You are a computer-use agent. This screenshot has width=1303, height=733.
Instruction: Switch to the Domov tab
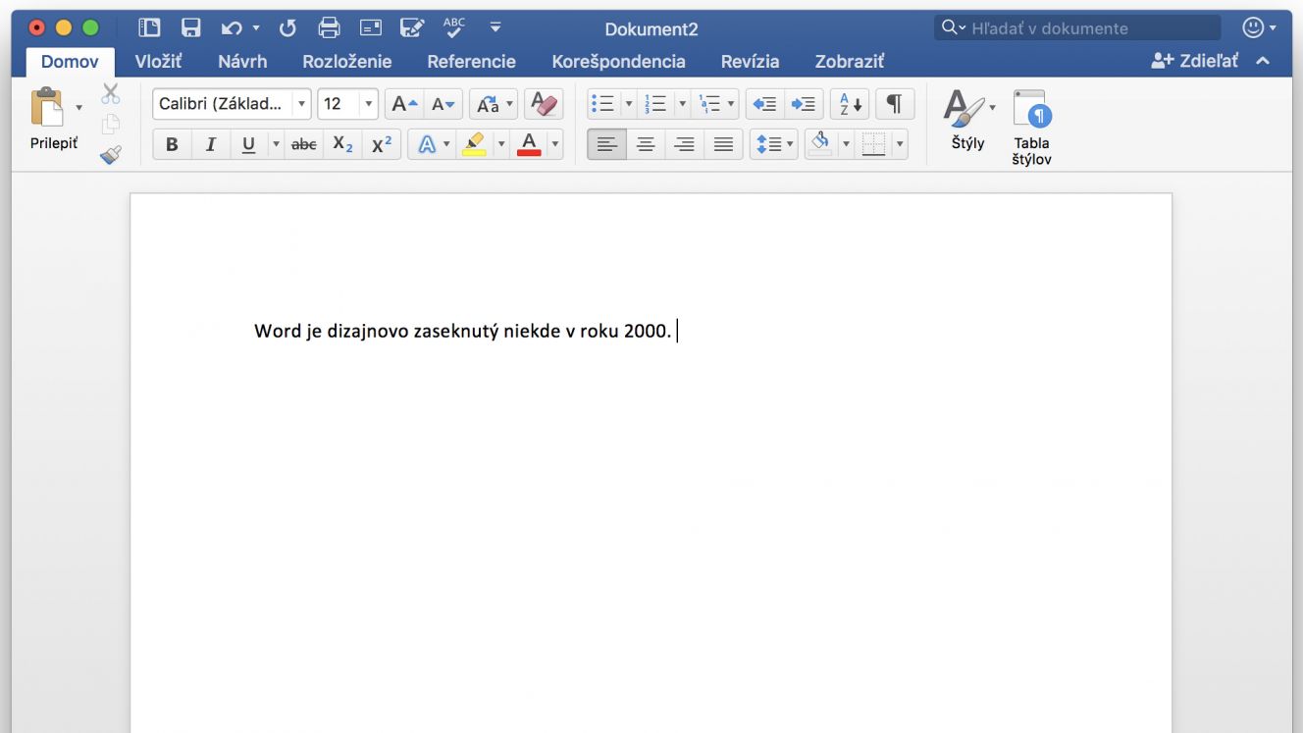[x=70, y=61]
